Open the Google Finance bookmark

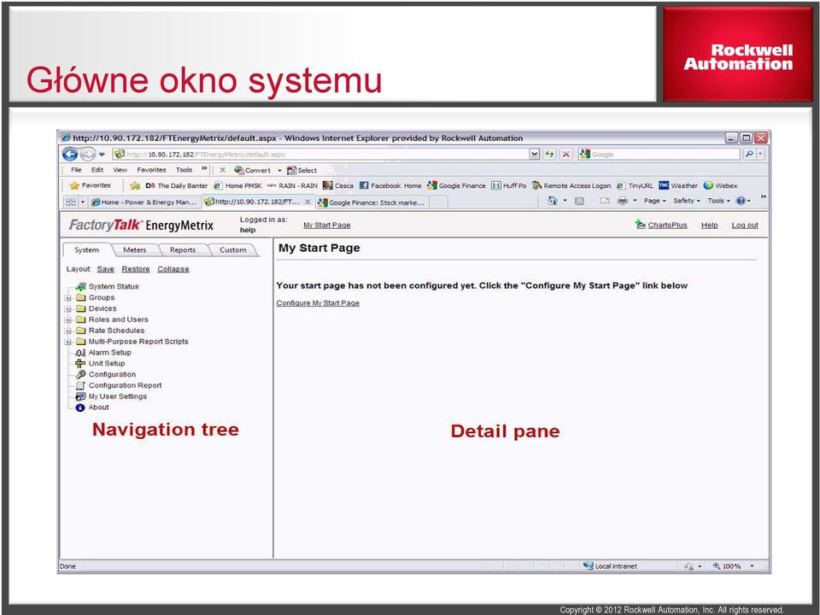coord(456,185)
